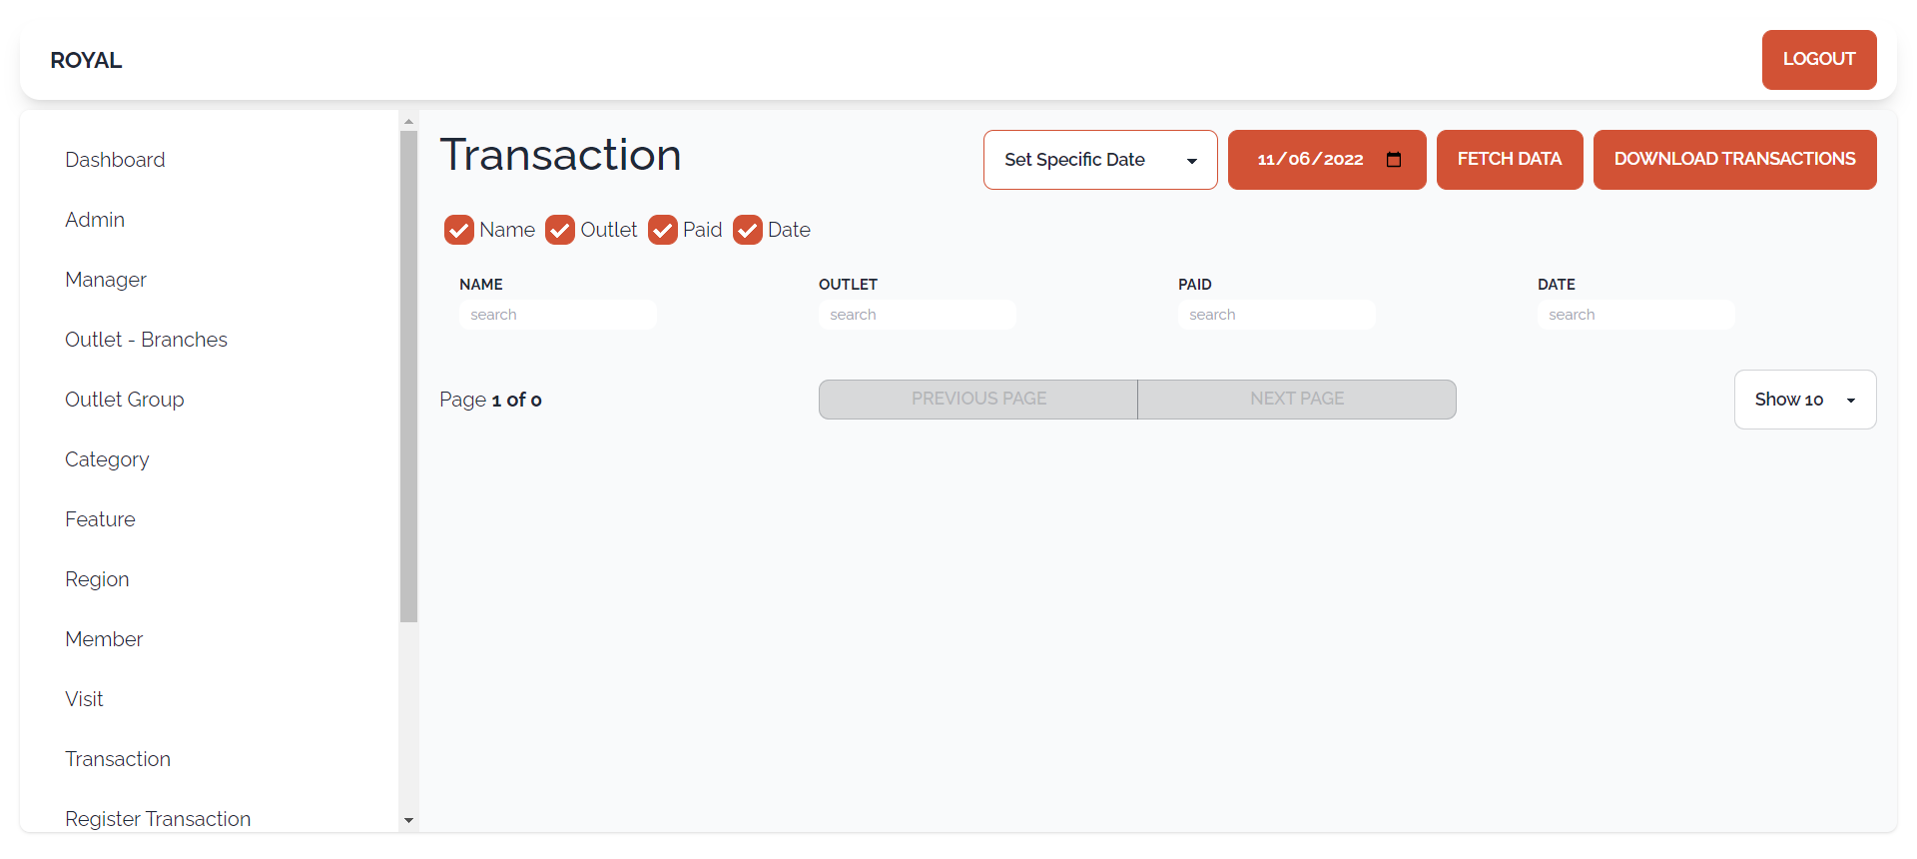Focus the OUTLET search field

[918, 315]
